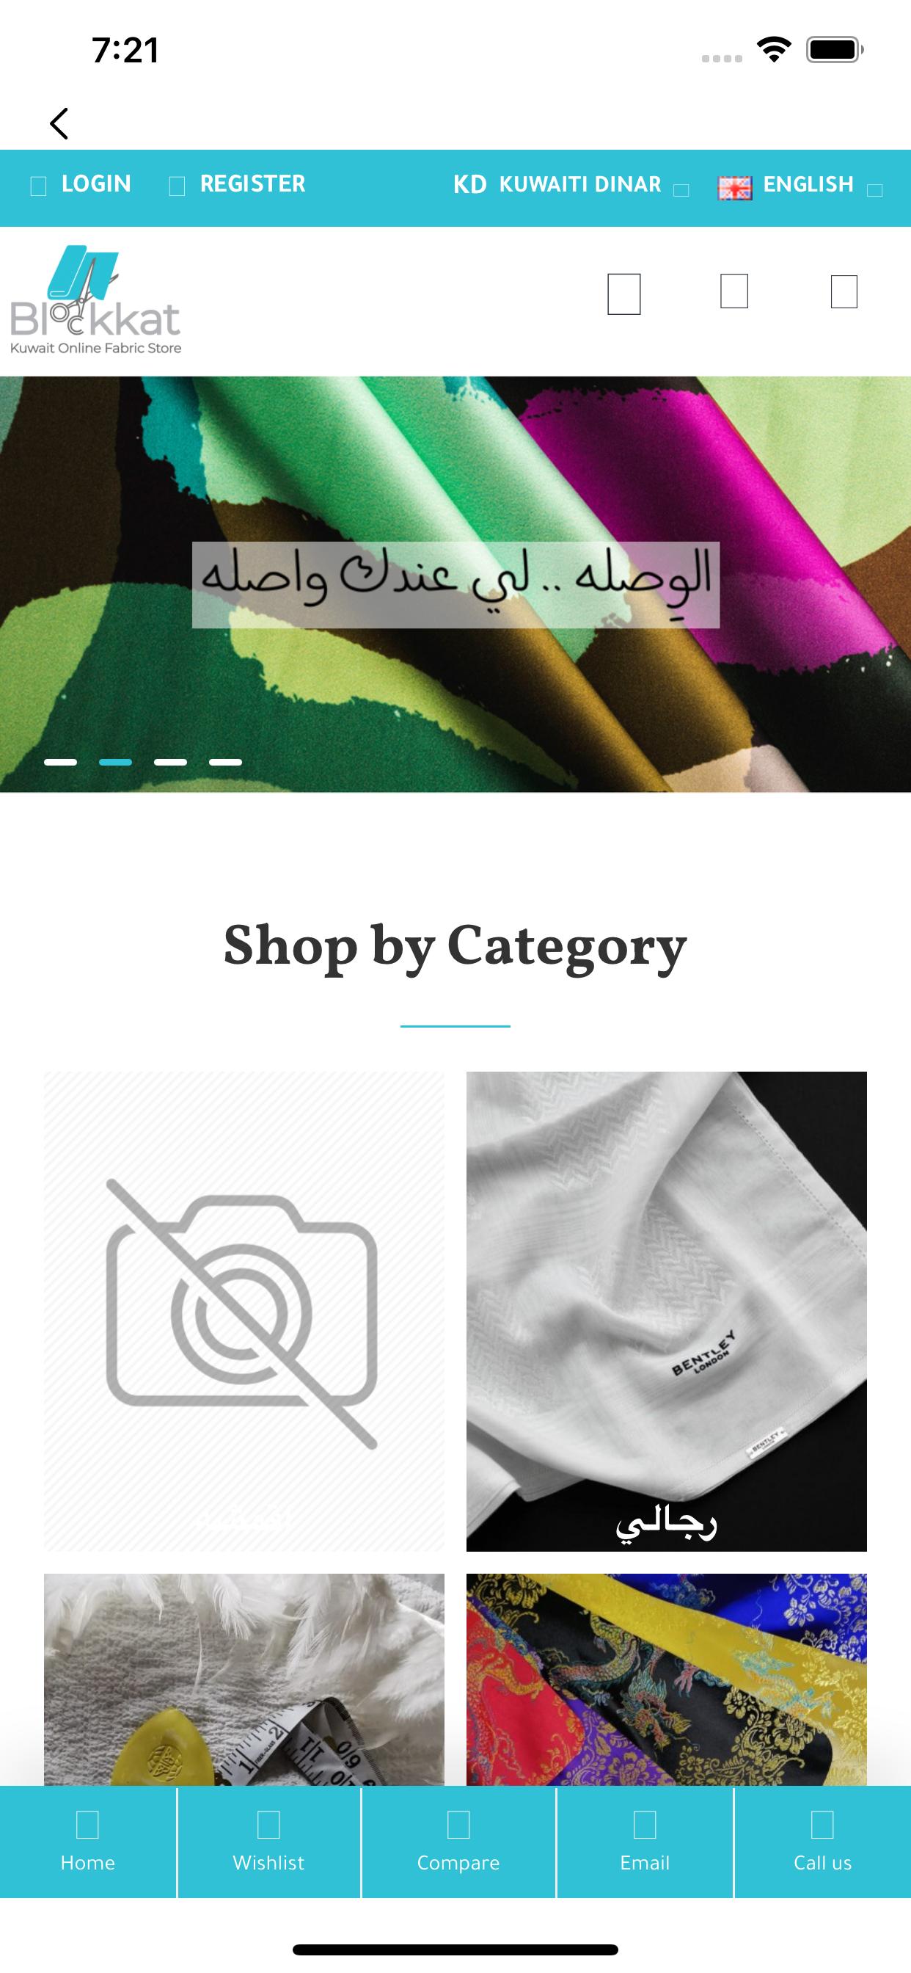This screenshot has height=1973, width=911.
Task: Click the middle header icon beside the logo
Action: pos(734,291)
